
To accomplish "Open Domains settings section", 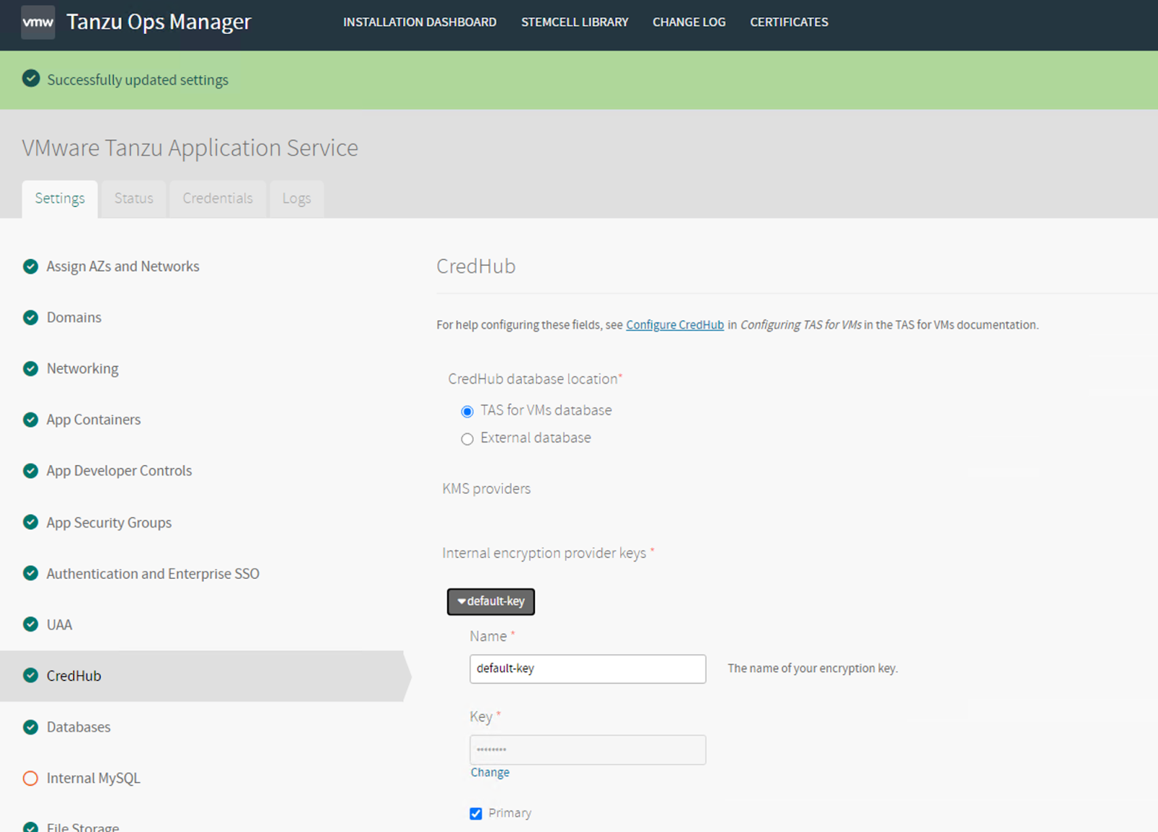I will coord(74,318).
